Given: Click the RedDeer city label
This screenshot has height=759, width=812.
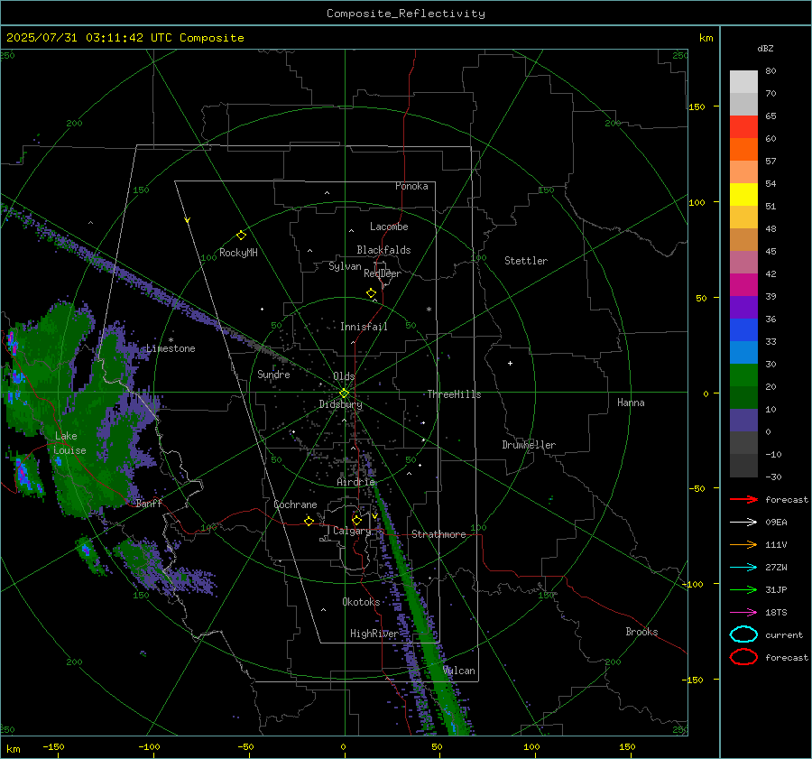Looking at the screenshot, I should pos(383,273).
